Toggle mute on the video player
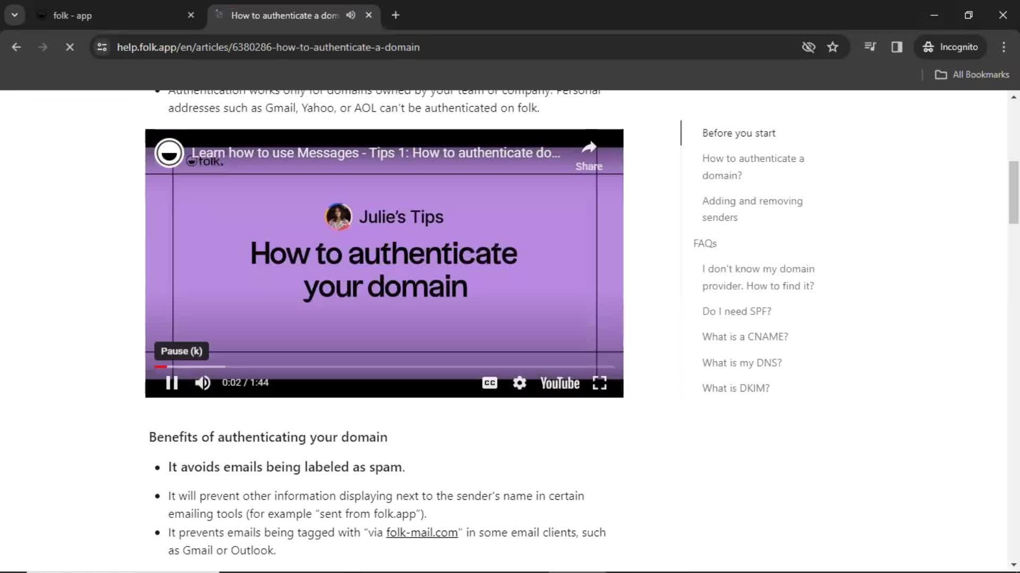The image size is (1020, 573). pyautogui.click(x=202, y=382)
